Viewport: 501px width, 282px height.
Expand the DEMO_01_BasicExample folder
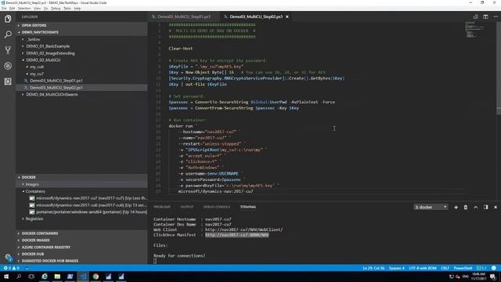[x=48, y=46]
